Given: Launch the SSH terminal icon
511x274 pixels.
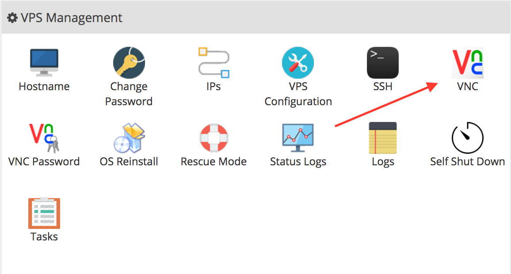Looking at the screenshot, I should pos(383,63).
